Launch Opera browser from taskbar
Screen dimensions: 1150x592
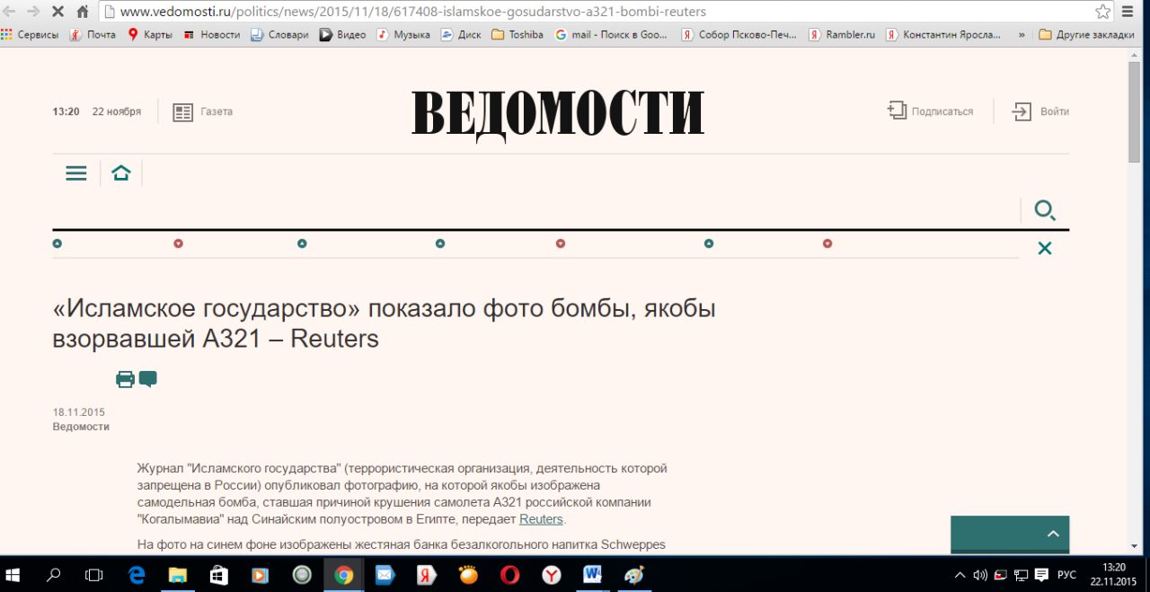tap(509, 575)
